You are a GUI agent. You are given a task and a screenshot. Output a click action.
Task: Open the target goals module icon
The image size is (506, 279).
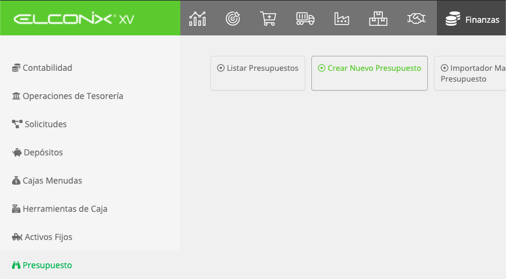tap(233, 19)
